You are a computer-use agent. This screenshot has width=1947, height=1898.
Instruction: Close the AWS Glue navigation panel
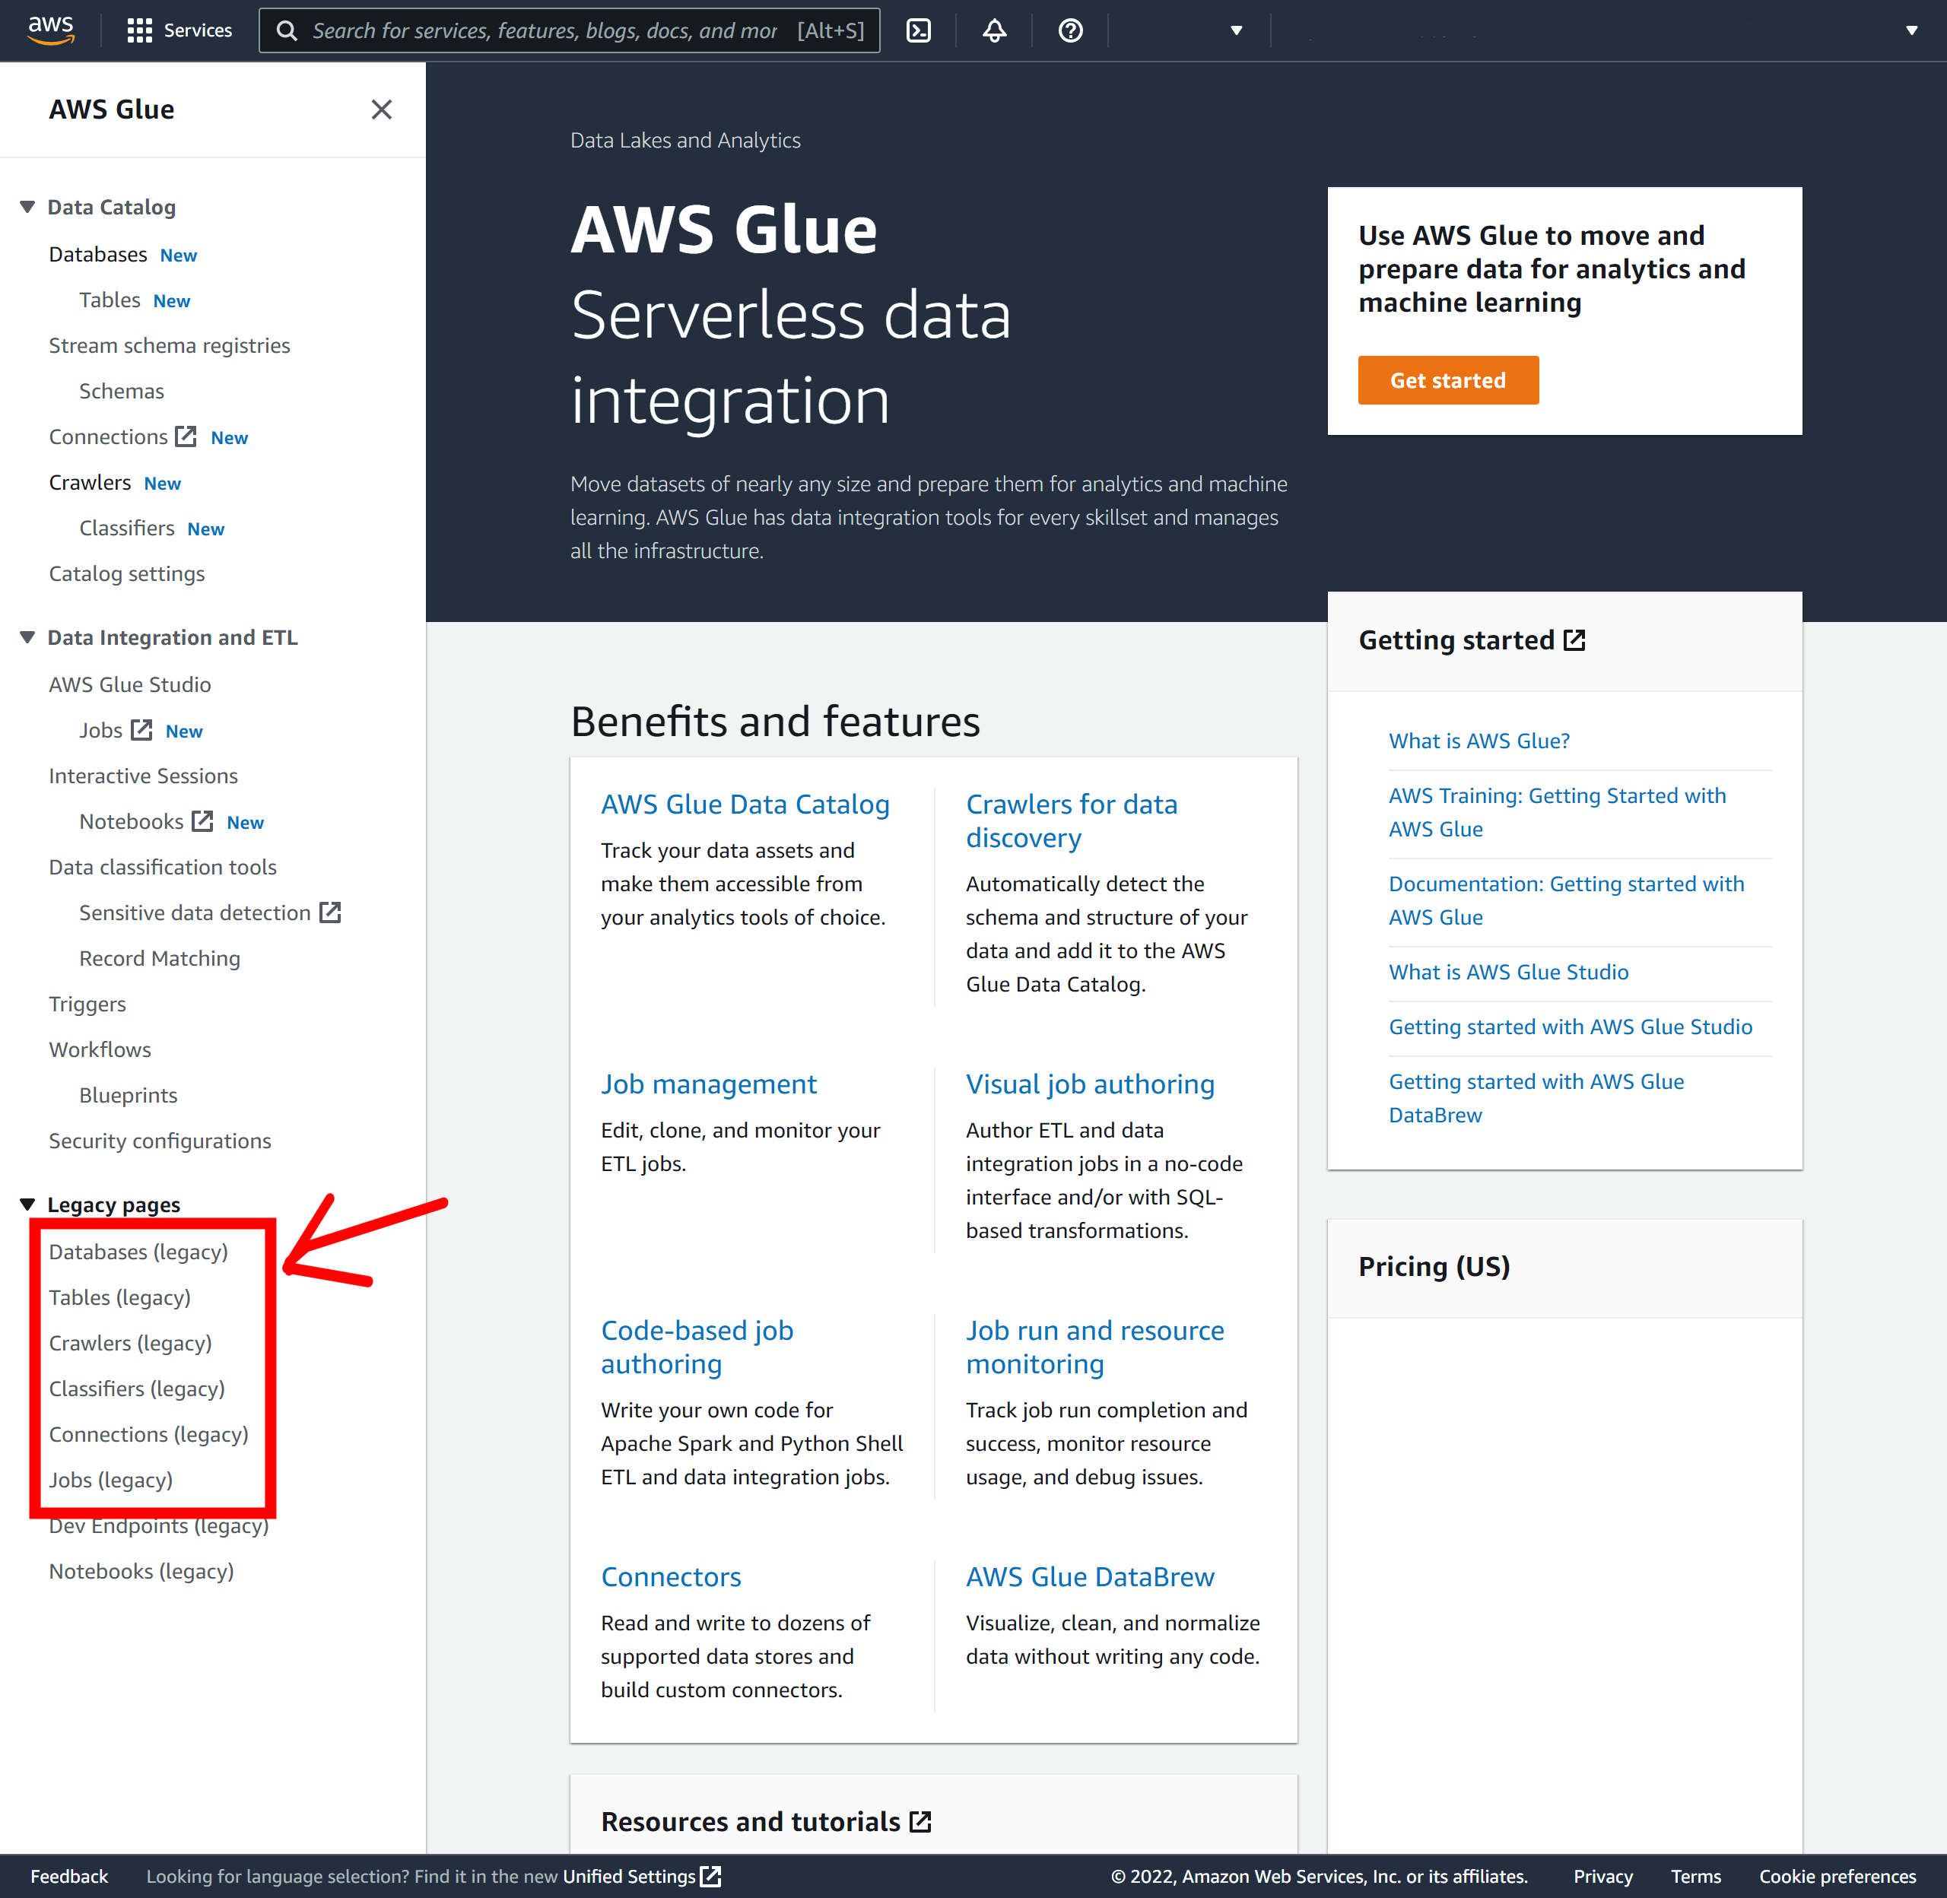click(381, 109)
